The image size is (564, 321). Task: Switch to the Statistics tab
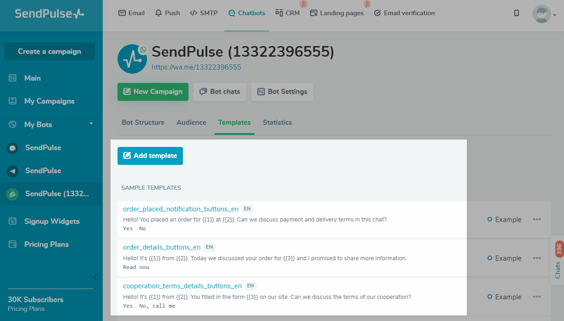pyautogui.click(x=277, y=123)
